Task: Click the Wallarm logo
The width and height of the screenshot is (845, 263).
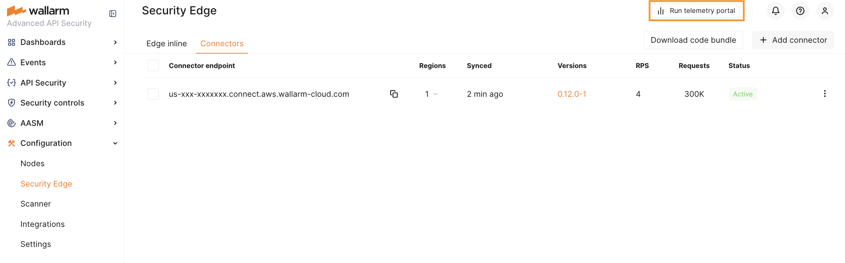Action: [x=38, y=11]
